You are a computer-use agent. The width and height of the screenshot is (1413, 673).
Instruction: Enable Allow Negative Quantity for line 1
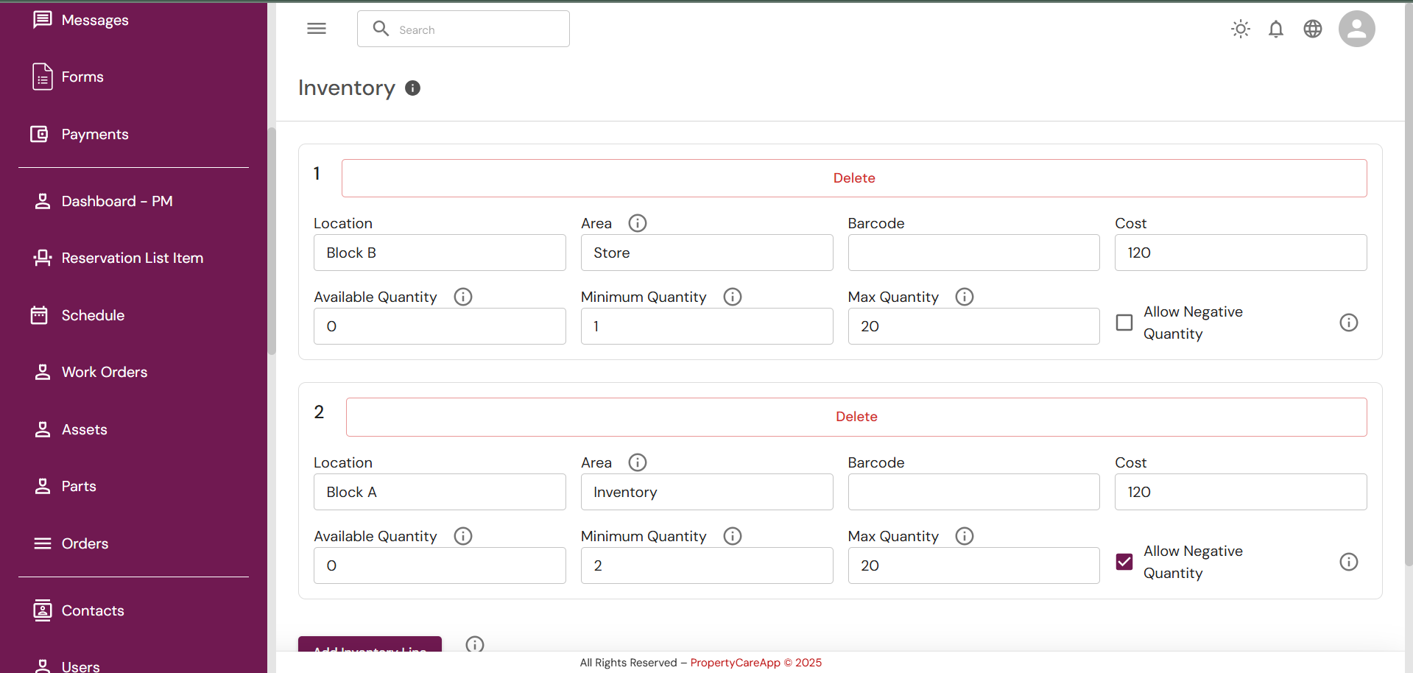(x=1124, y=323)
